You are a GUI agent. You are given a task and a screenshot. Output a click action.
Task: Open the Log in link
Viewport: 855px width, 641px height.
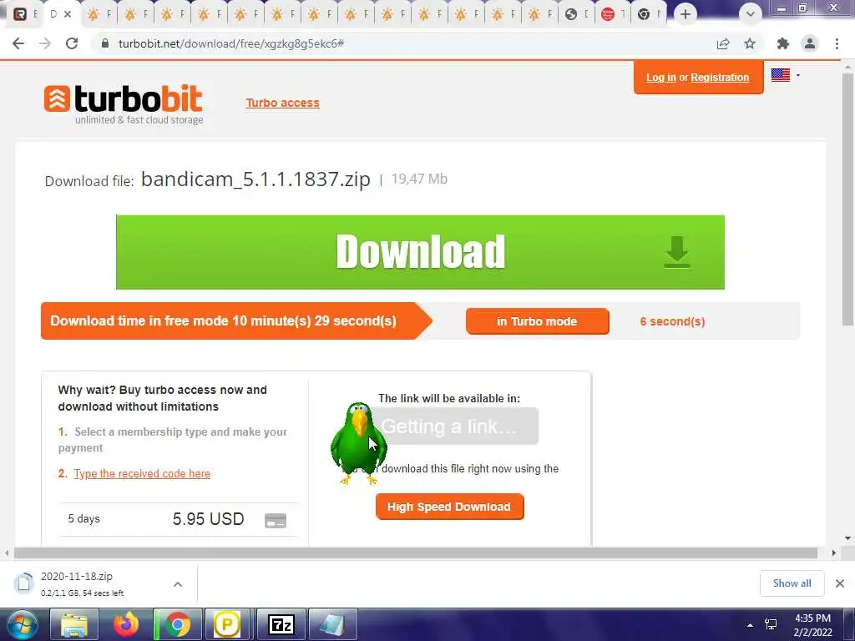[661, 78]
